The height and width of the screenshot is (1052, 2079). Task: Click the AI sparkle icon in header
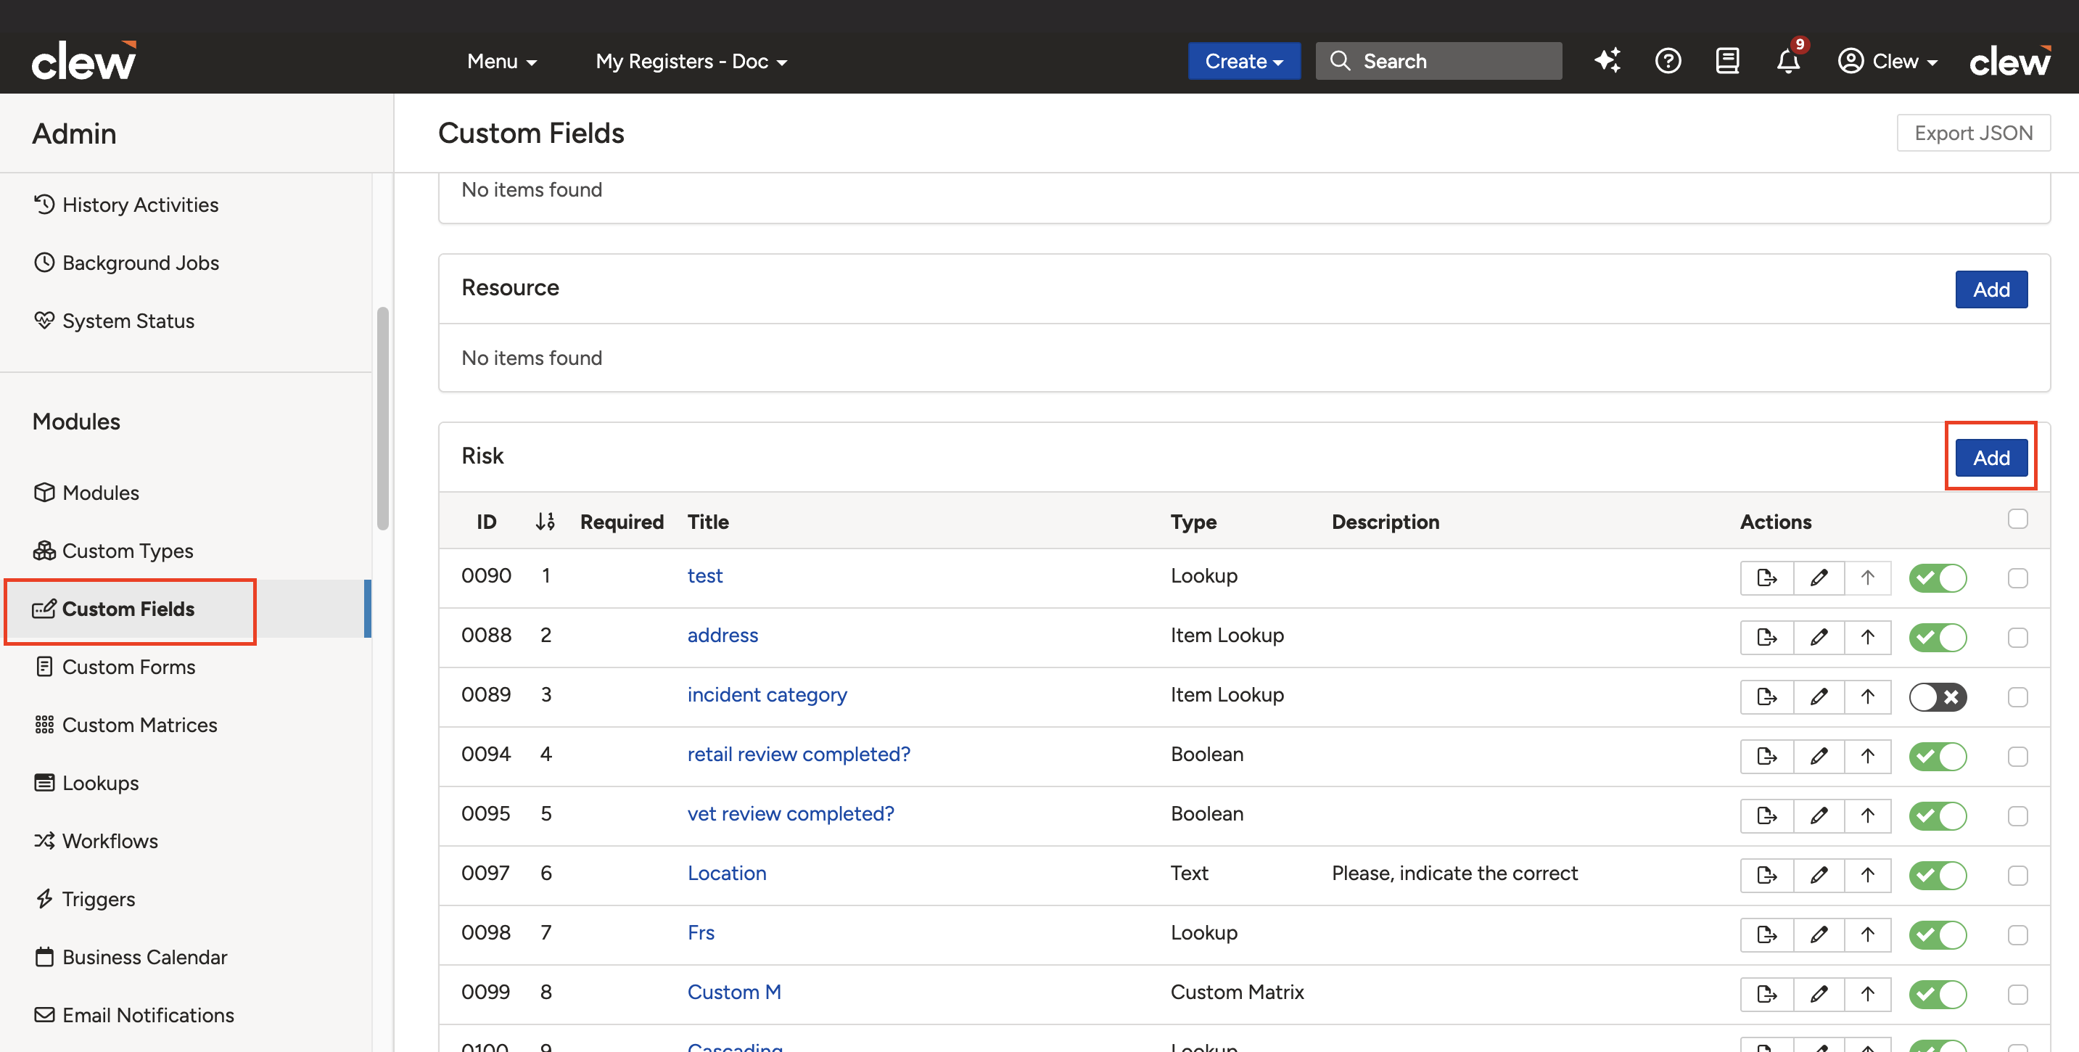point(1607,60)
